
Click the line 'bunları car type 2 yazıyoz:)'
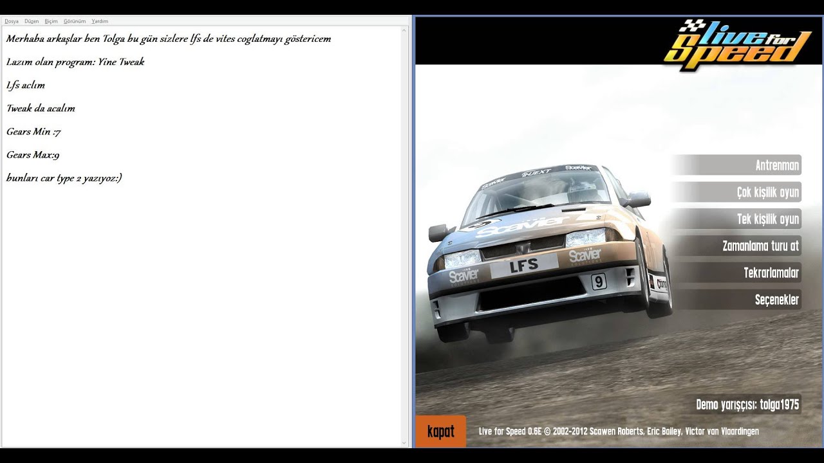tap(64, 178)
